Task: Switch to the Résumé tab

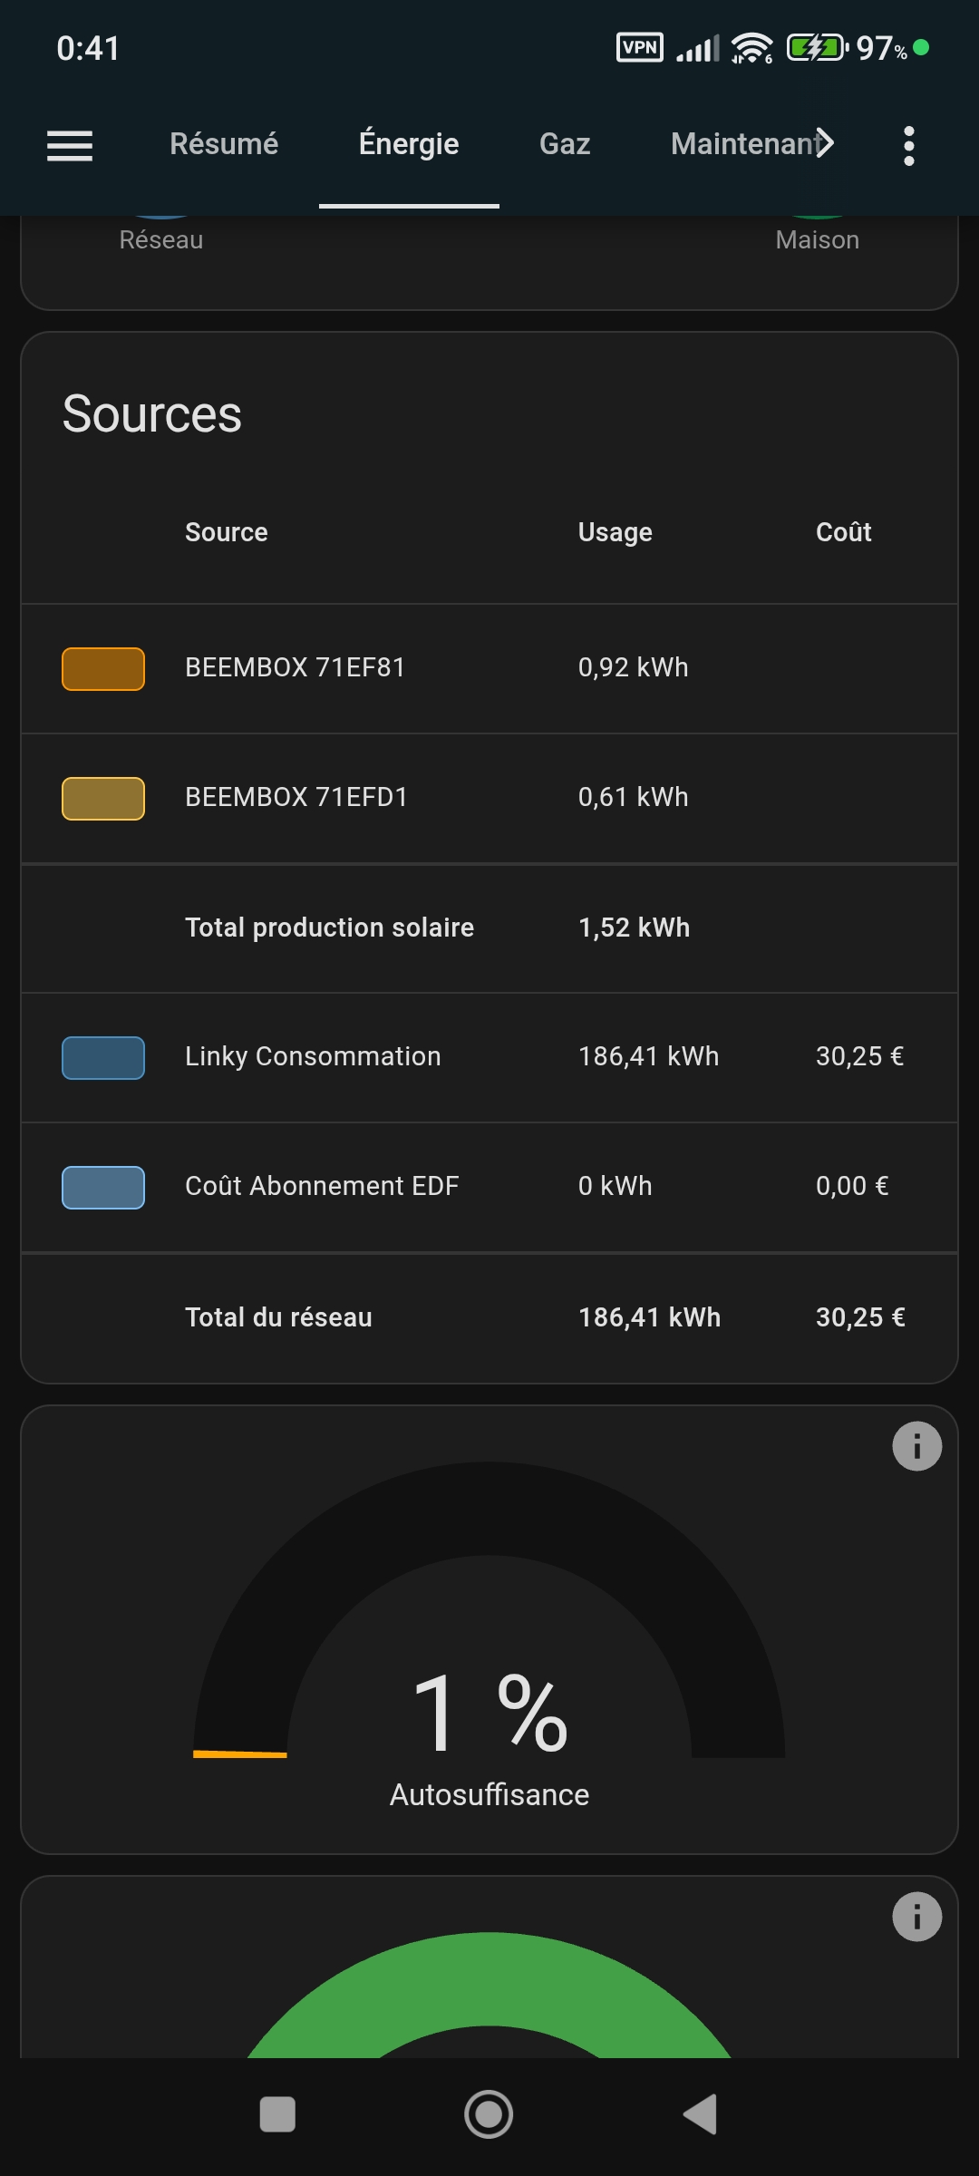Action: click(224, 144)
